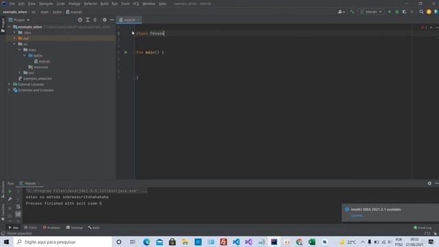
Task: Expand the test folder
Action: pyautogui.click(x=20, y=73)
